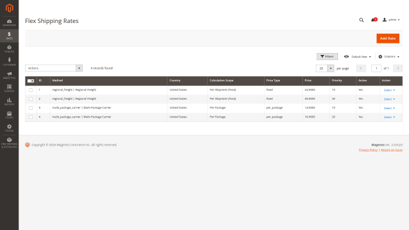
Task: Open the Sales sidebar menu
Action: (x=9, y=36)
